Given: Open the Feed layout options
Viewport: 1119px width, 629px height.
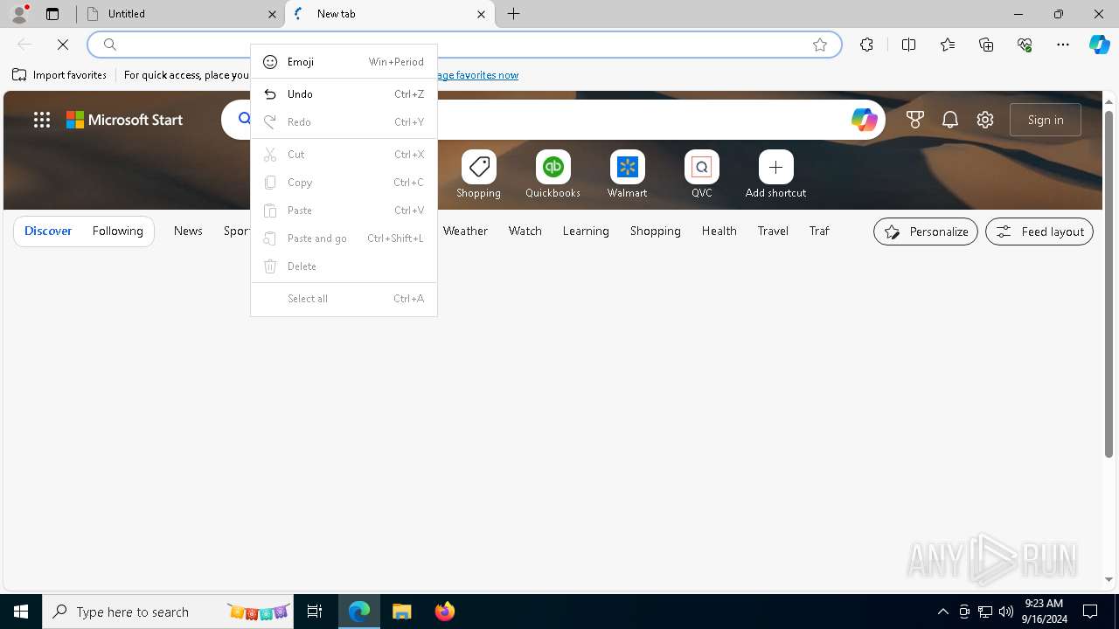Looking at the screenshot, I should (1039, 232).
